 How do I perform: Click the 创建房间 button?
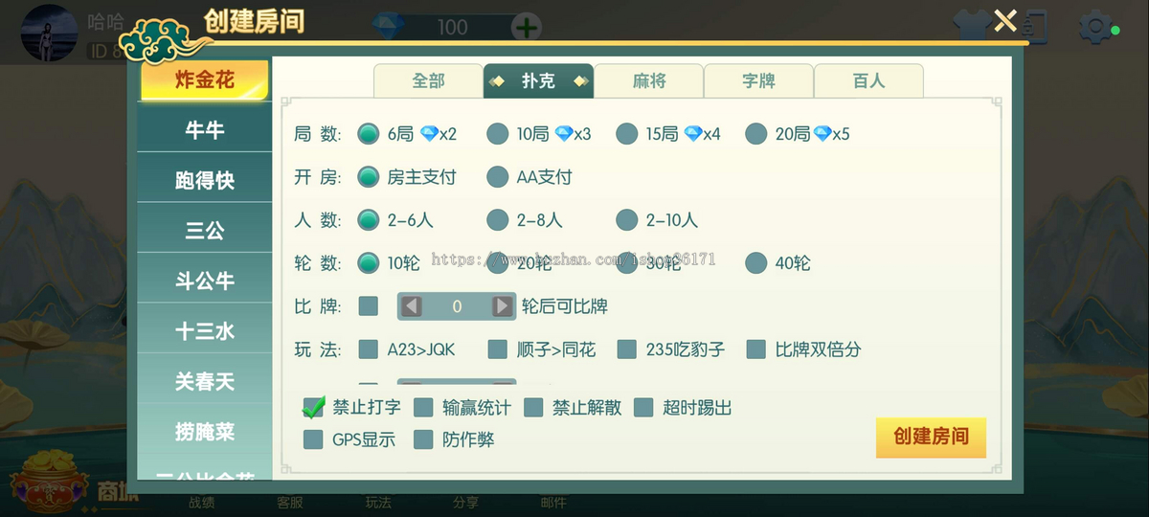pos(931,438)
